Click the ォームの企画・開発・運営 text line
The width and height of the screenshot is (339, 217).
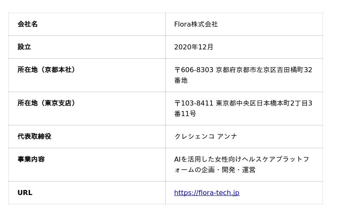click(x=215, y=170)
